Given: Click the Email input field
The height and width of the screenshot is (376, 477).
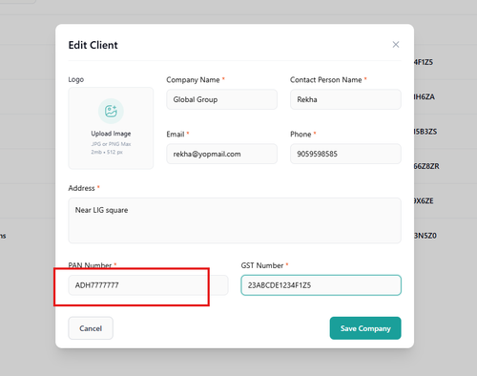Looking at the screenshot, I should click(x=221, y=154).
